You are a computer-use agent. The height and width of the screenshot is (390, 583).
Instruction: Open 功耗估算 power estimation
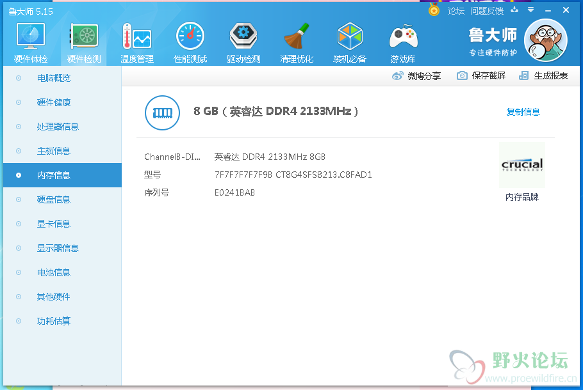tap(62, 321)
